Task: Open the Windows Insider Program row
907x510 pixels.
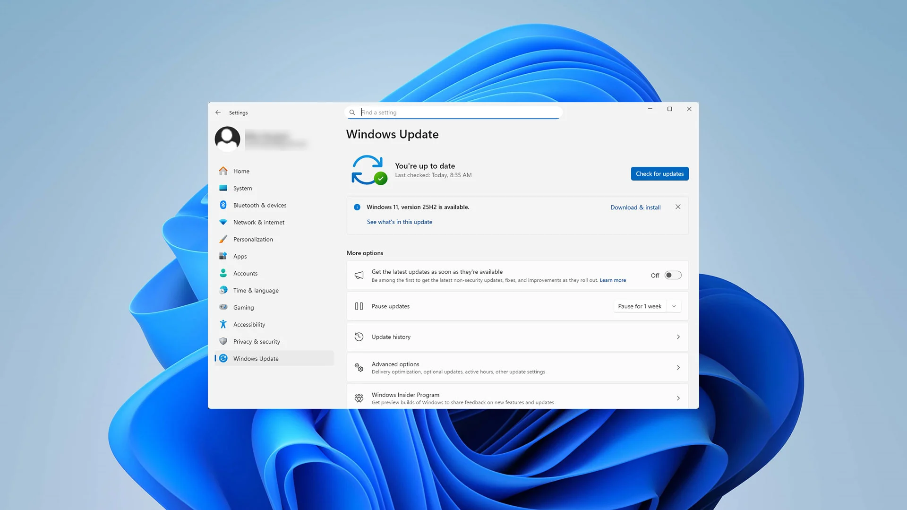Action: pos(518,397)
